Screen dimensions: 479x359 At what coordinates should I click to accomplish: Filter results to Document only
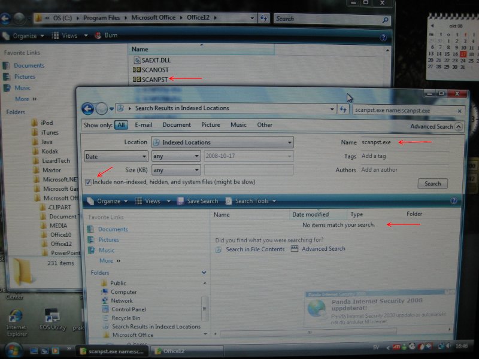pyautogui.click(x=177, y=125)
